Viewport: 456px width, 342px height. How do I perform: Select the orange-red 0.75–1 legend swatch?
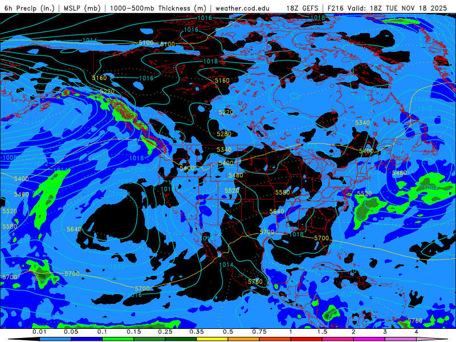pos(275,339)
